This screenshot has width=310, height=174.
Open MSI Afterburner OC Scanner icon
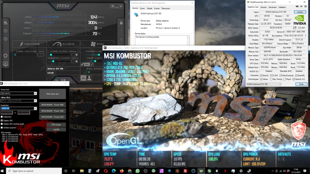click(x=5, y=23)
